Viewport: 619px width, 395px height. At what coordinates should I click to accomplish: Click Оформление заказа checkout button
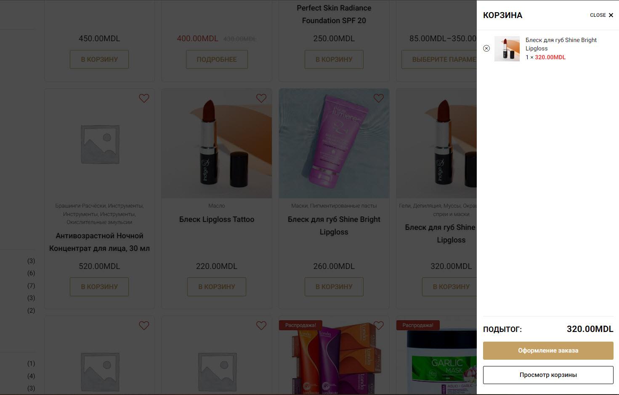pyautogui.click(x=548, y=350)
